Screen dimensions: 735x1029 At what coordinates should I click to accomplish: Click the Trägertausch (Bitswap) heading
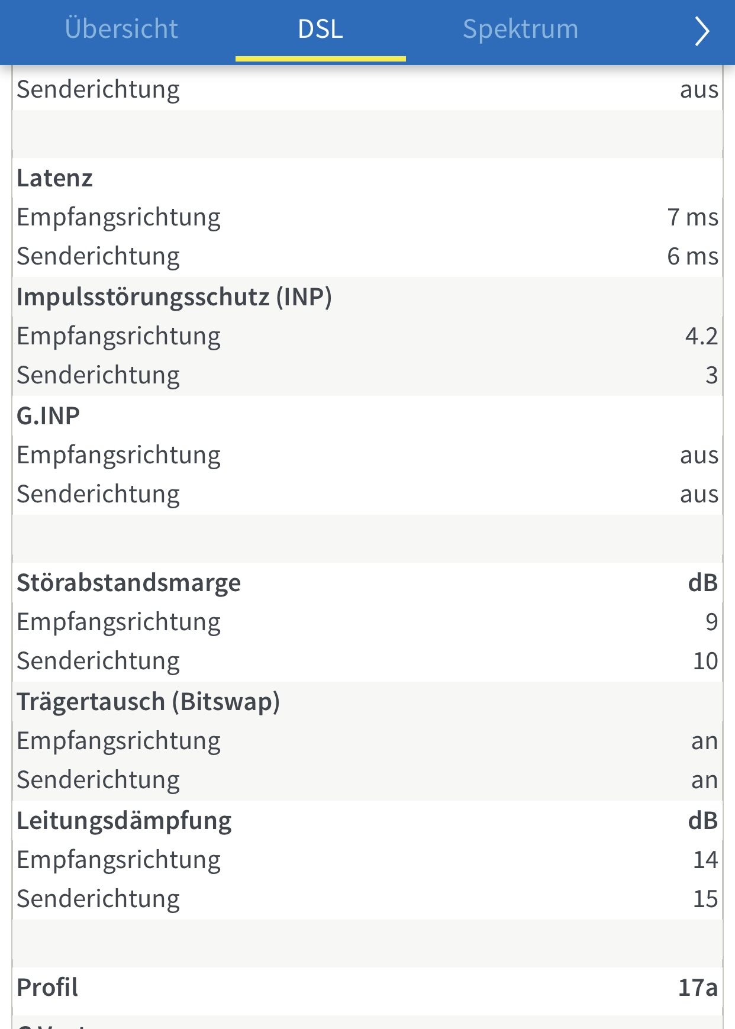click(x=148, y=702)
